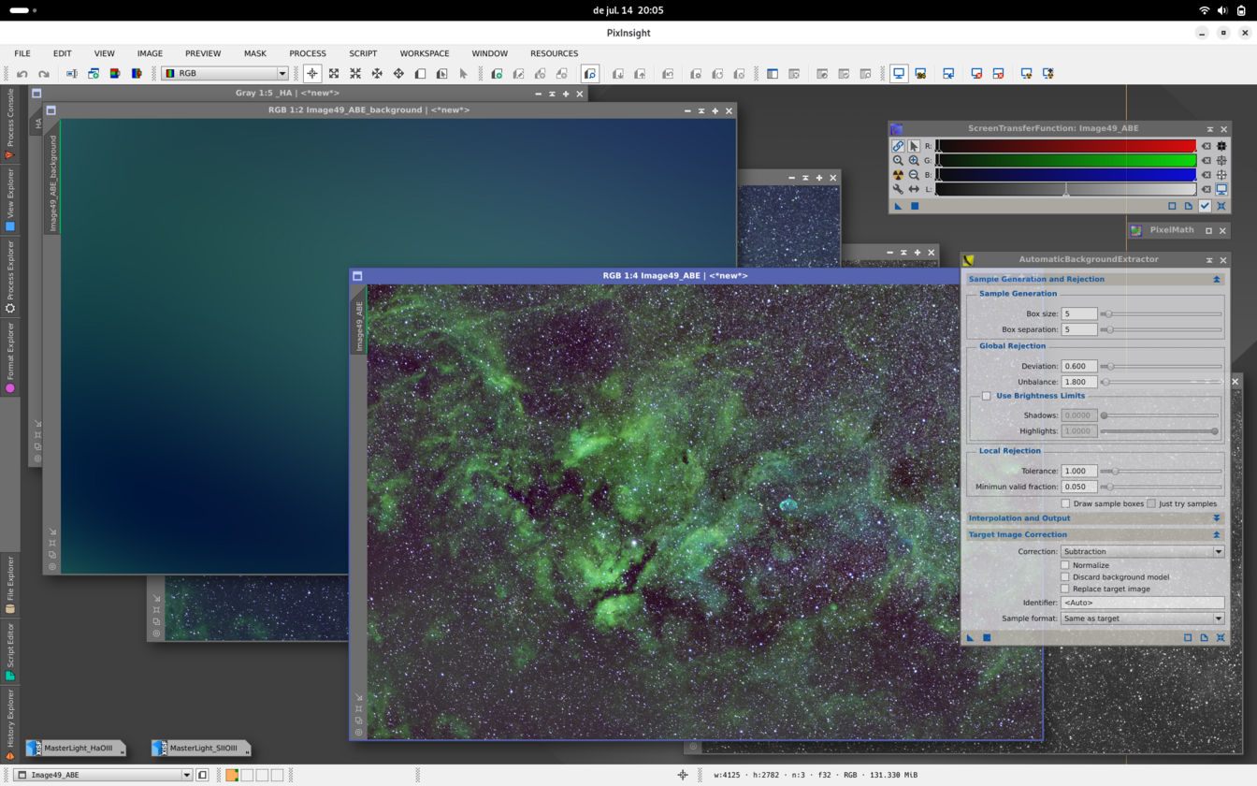The height and width of the screenshot is (786, 1257).
Task: Open the PROCESS menu
Action: (308, 53)
